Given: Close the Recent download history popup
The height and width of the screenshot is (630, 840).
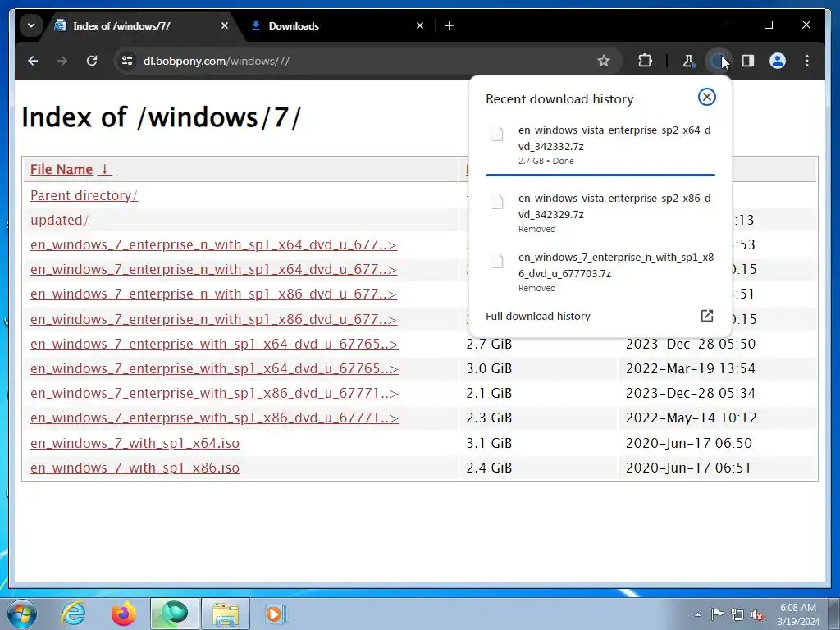Looking at the screenshot, I should [706, 97].
